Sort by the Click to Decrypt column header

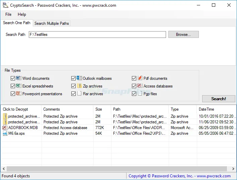click(21, 109)
